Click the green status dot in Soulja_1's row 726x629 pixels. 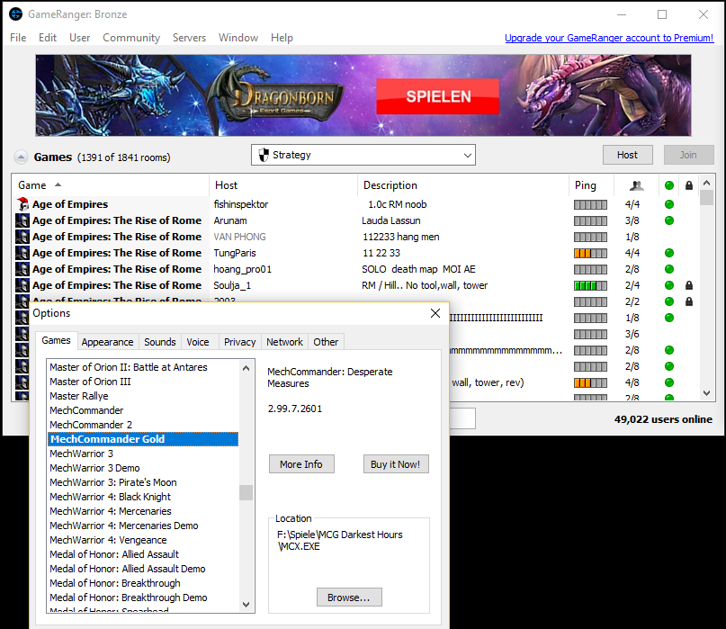point(669,285)
